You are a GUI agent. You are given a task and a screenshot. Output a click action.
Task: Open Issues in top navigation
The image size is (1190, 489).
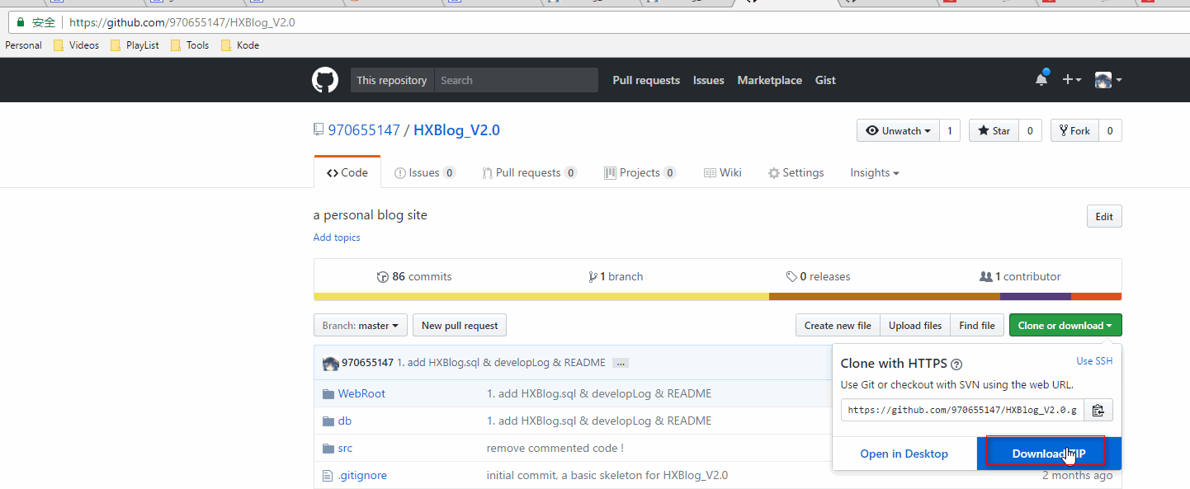[x=709, y=80]
